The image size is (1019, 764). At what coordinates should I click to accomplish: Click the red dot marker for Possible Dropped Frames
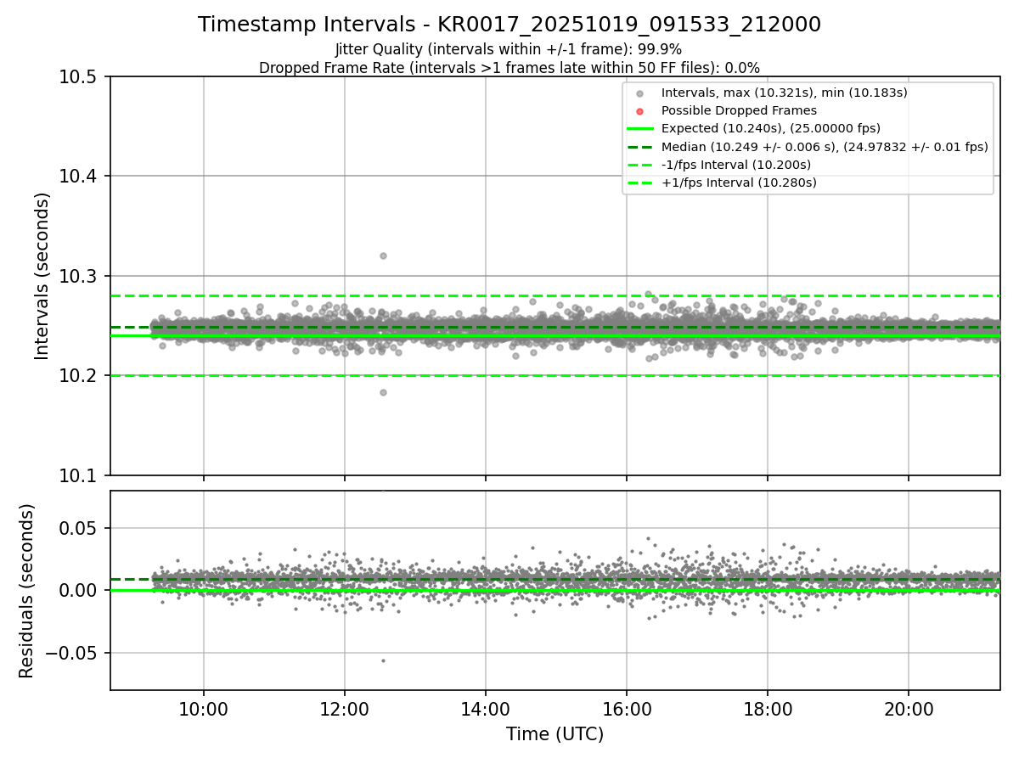(x=640, y=111)
